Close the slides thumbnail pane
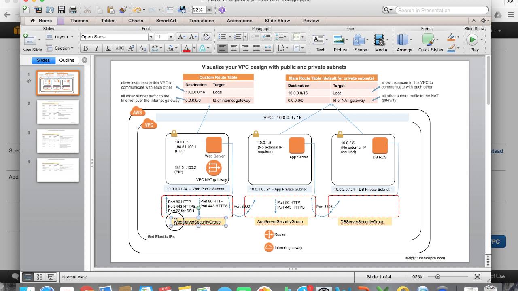 point(85,60)
